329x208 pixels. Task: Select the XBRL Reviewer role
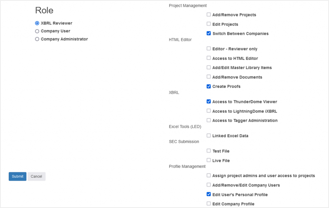tap(37, 23)
